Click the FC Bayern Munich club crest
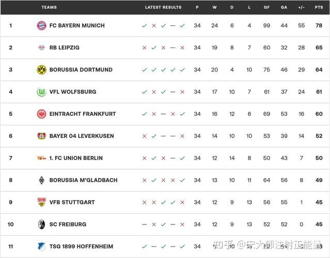Image resolution: width=330 pixels, height=258 pixels. point(41,26)
